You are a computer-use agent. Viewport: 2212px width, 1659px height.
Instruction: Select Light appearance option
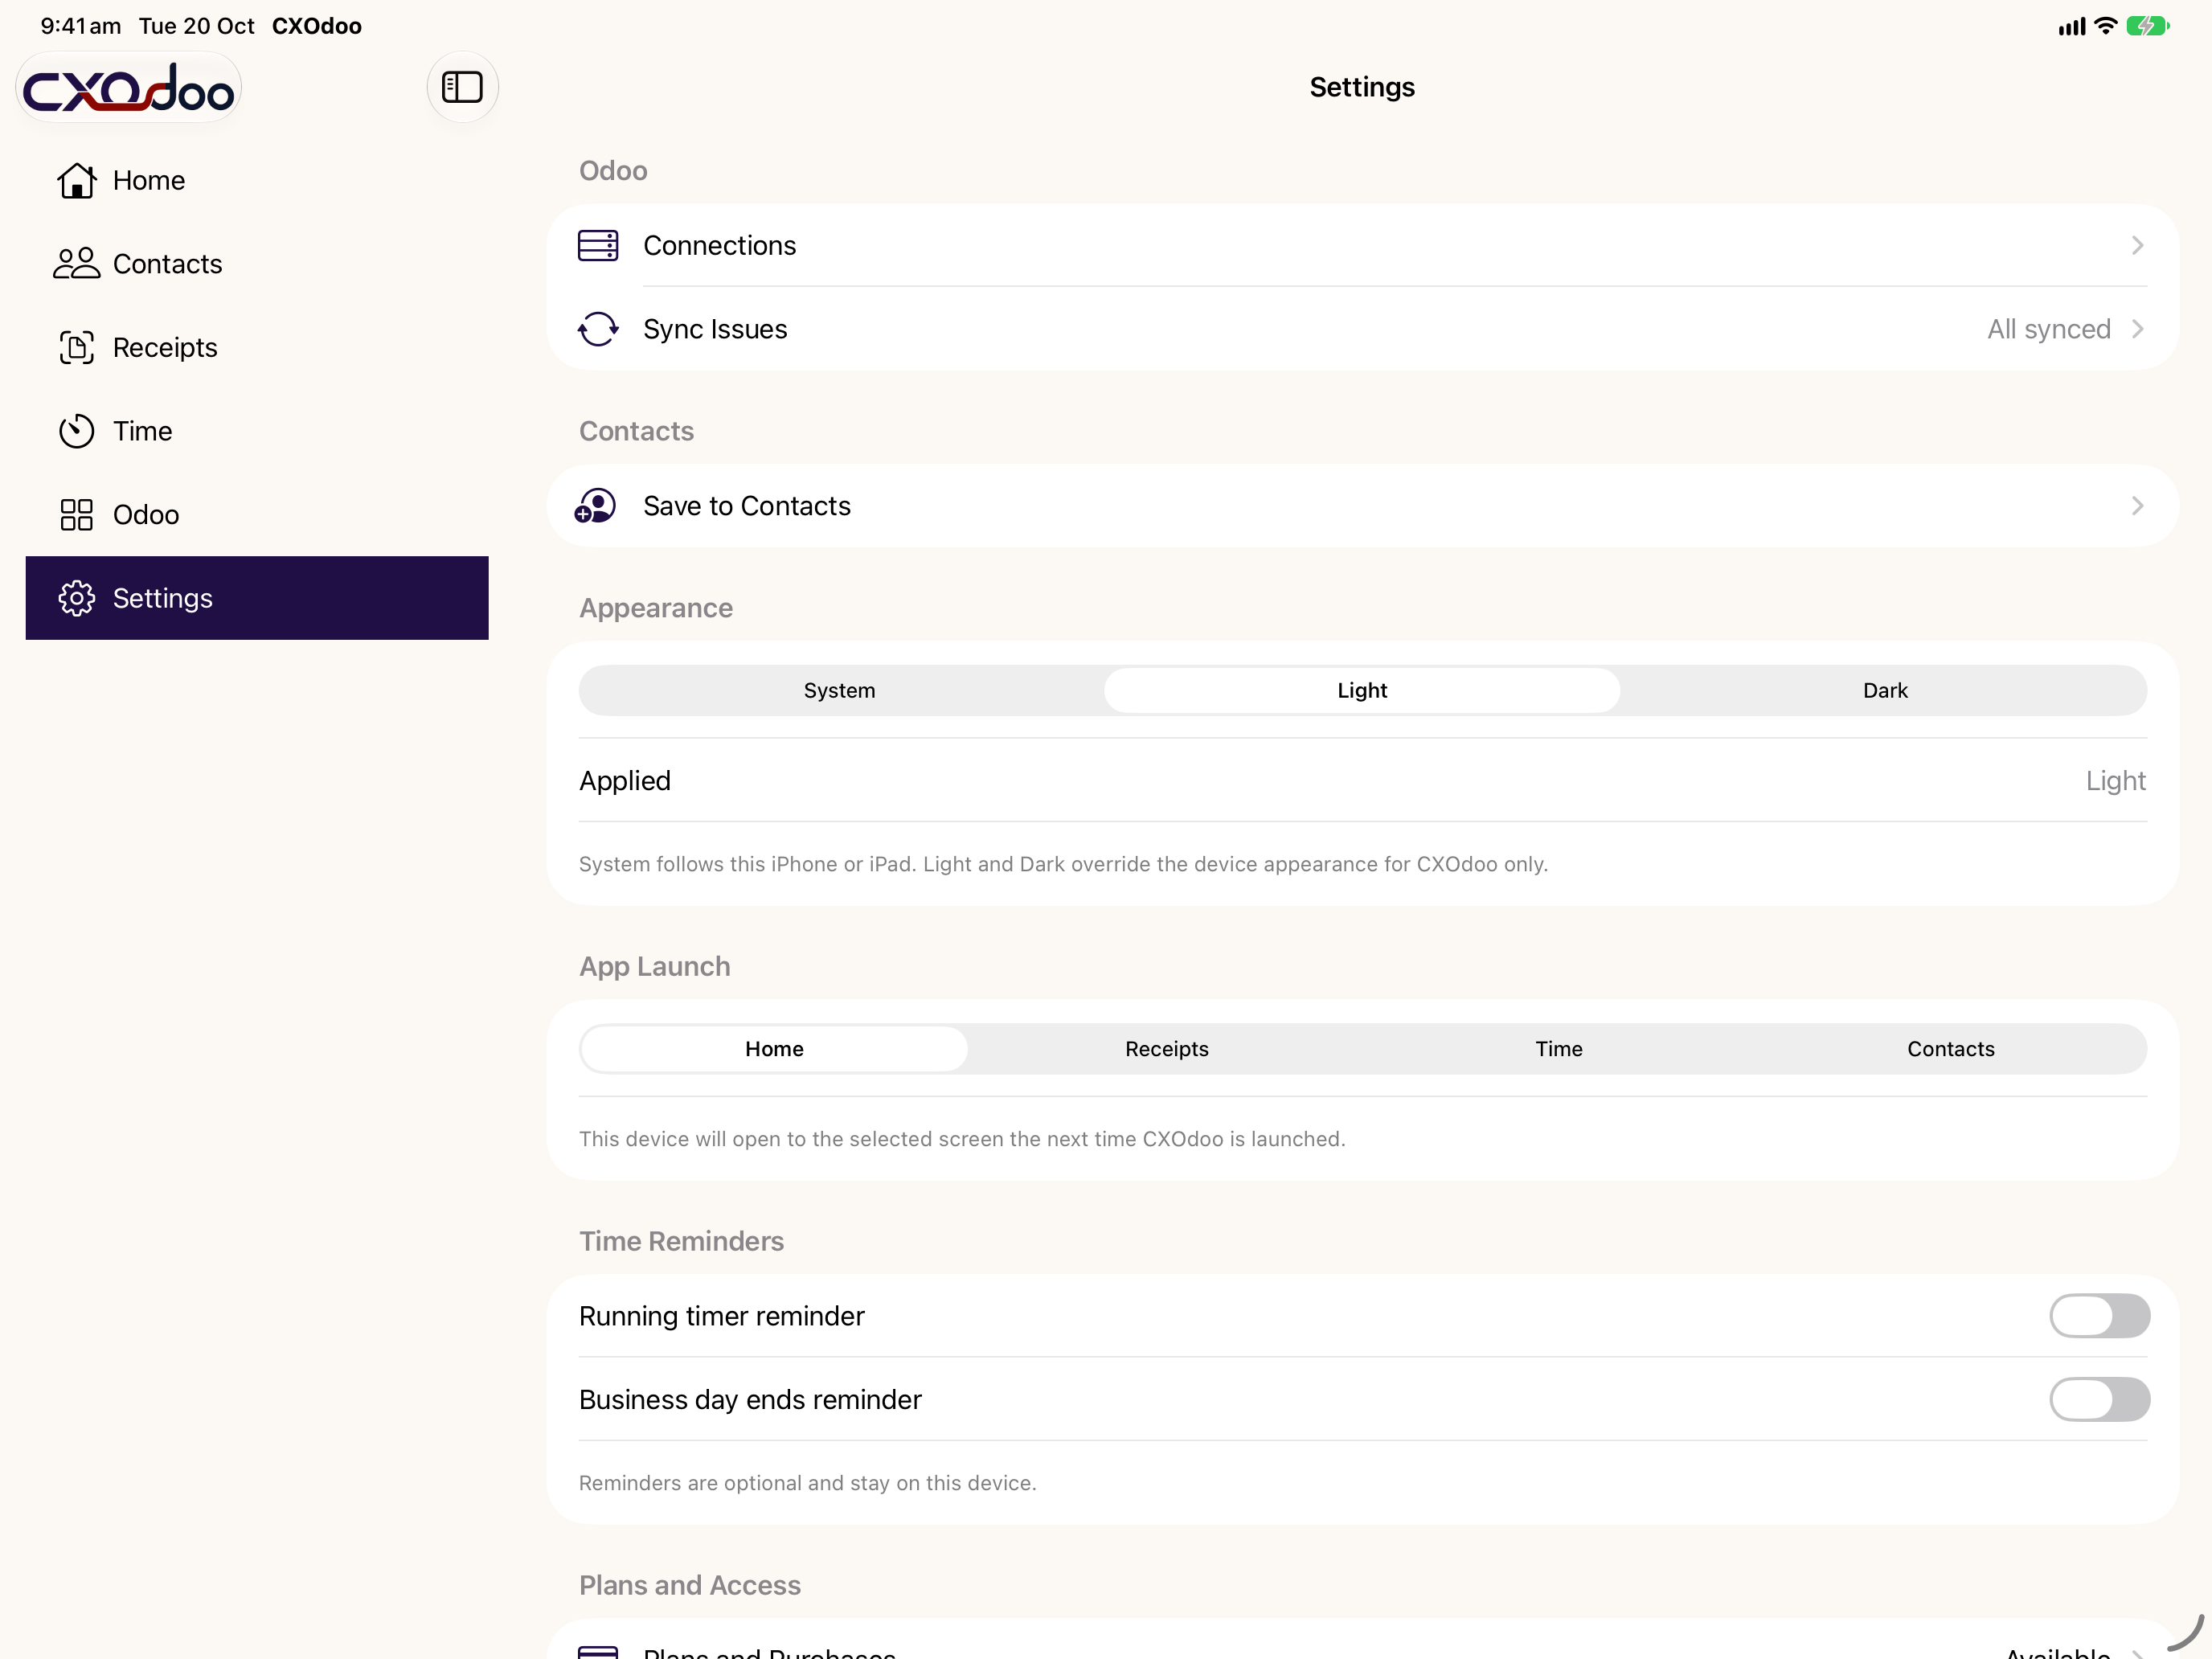pyautogui.click(x=1362, y=690)
